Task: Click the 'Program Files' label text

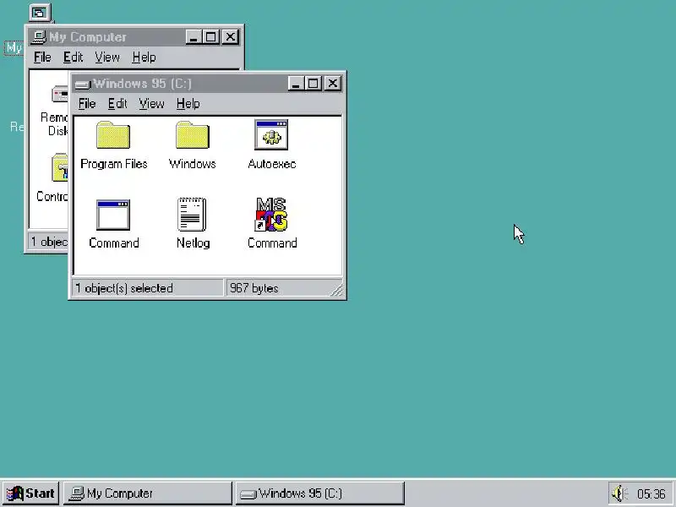Action: click(x=114, y=164)
